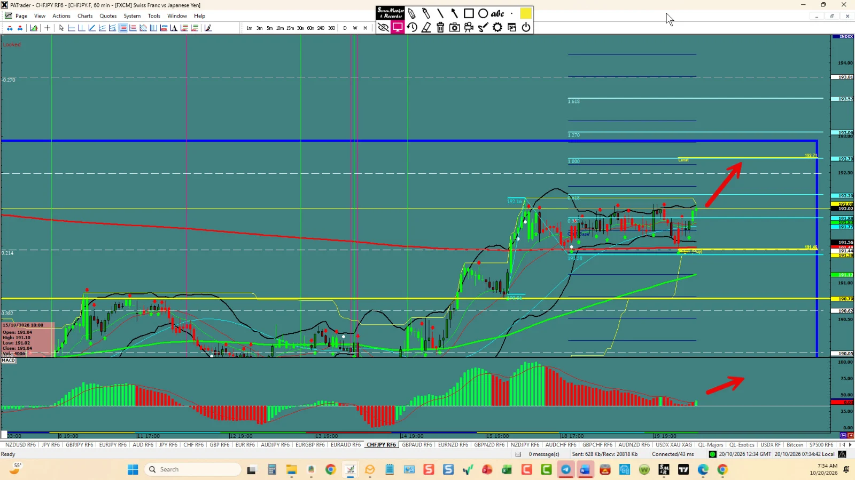
Task: Select the USDX XAU XAG tab
Action: click(674, 445)
